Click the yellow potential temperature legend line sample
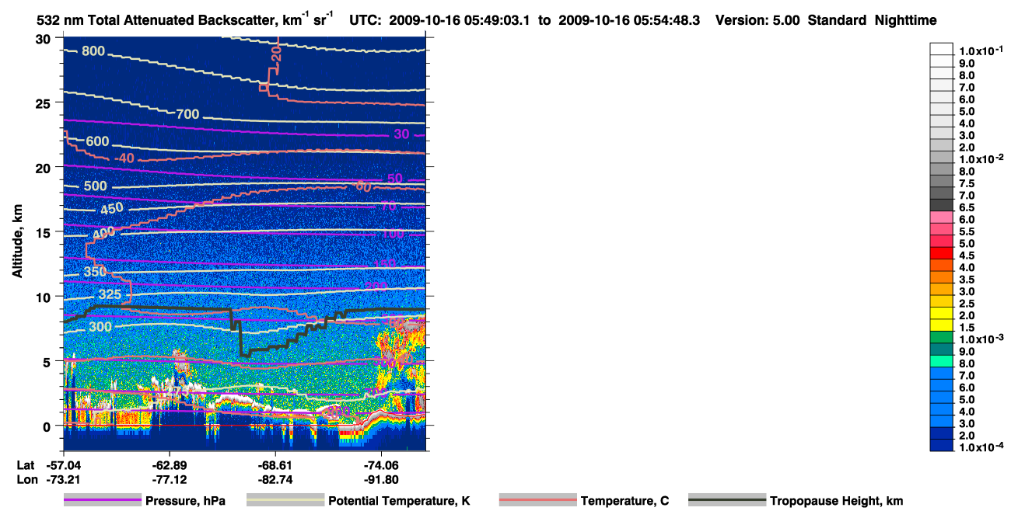The height and width of the screenshot is (518, 1011). click(285, 501)
